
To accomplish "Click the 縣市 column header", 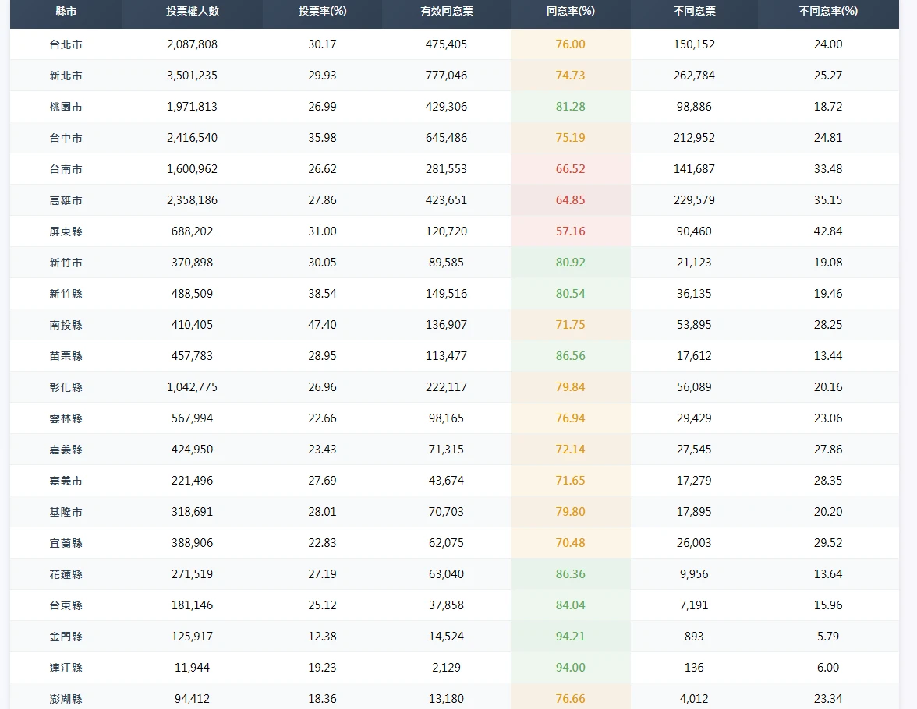I will [66, 11].
